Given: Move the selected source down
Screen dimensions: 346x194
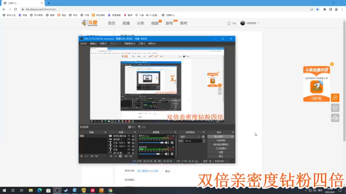Looking at the screenshot, I should pyautogui.click(x=131, y=156).
